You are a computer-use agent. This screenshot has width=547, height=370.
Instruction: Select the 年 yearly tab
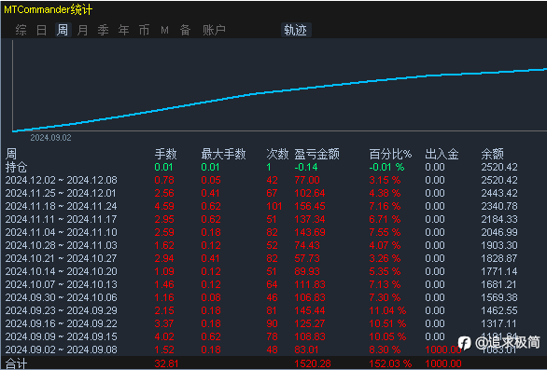pyautogui.click(x=124, y=30)
